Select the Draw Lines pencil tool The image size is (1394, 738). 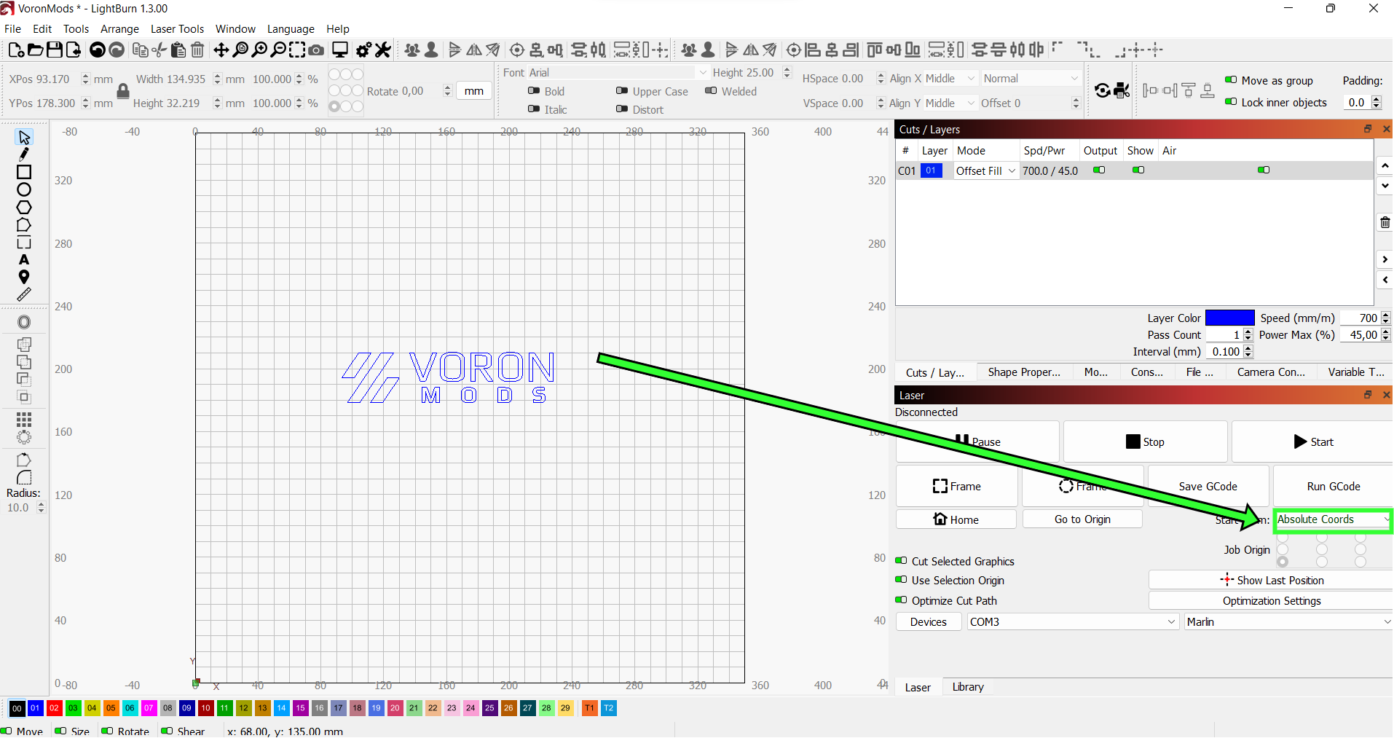tap(24, 154)
